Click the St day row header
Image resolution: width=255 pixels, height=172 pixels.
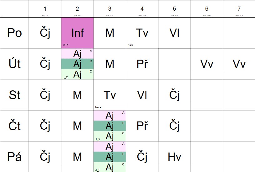[x=14, y=95]
